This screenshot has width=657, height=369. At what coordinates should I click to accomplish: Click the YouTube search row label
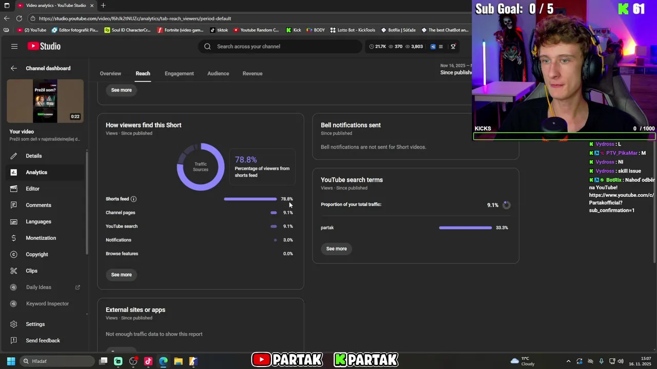[122, 226]
